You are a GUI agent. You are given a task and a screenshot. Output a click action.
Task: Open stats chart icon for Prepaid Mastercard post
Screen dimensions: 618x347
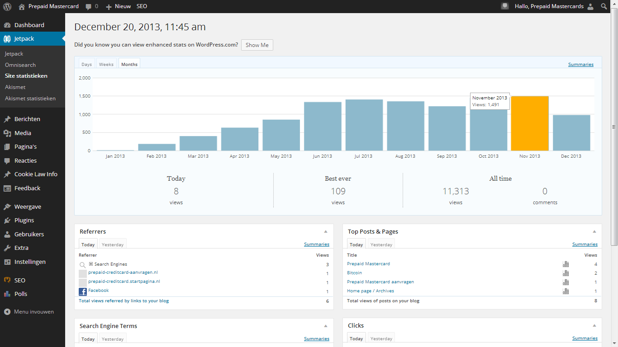566,264
